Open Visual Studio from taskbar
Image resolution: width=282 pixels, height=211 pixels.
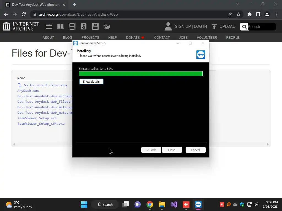click(174, 204)
